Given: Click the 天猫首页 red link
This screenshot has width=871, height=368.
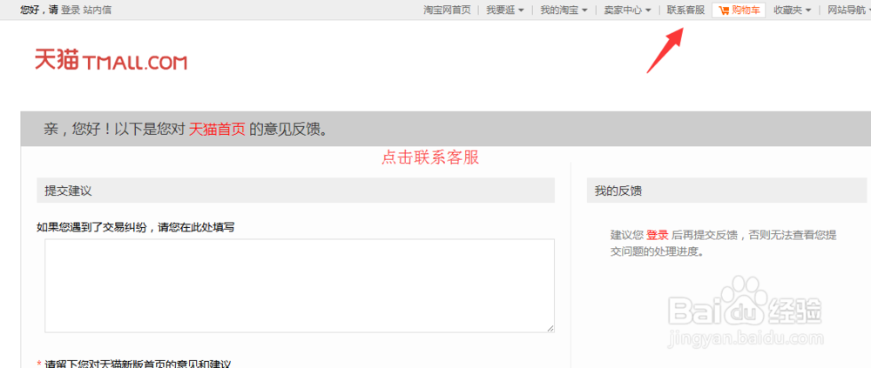Looking at the screenshot, I should pos(217,130).
